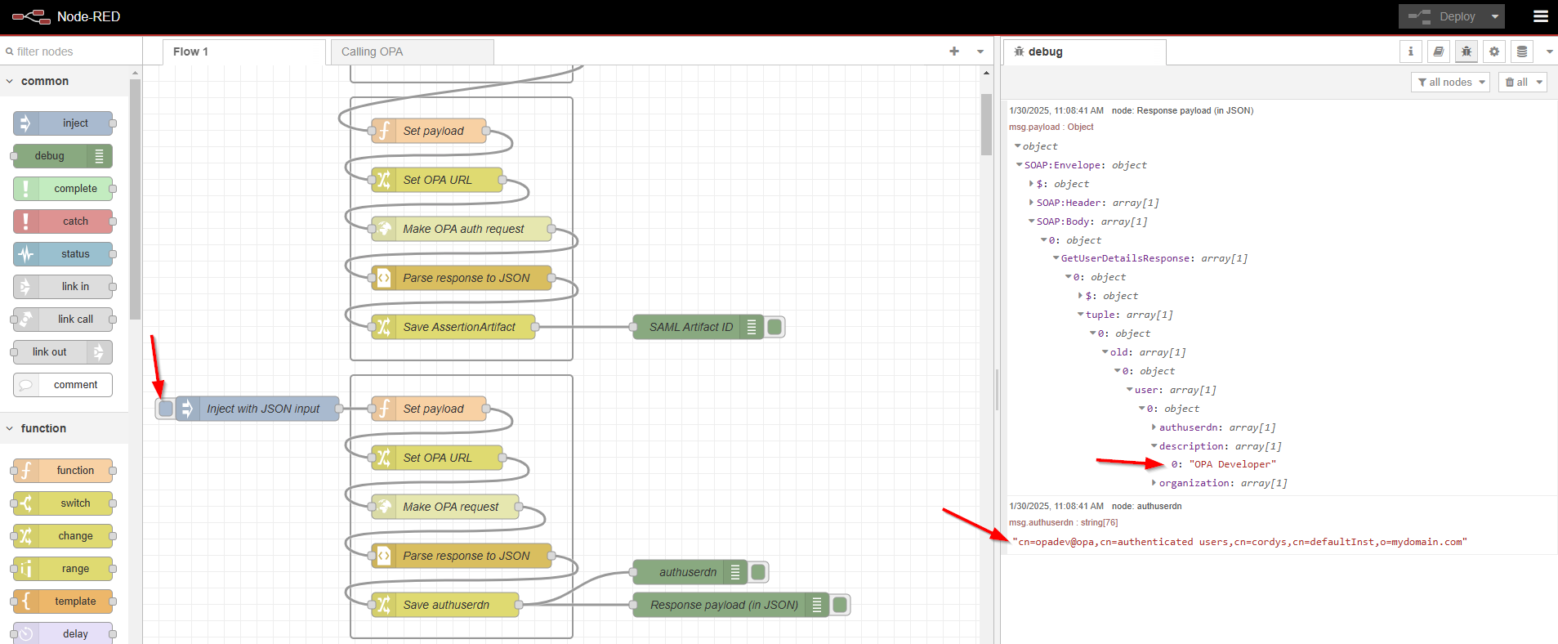Image resolution: width=1558 pixels, height=644 pixels.
Task: Click the Deploy button
Action: pos(1446,16)
